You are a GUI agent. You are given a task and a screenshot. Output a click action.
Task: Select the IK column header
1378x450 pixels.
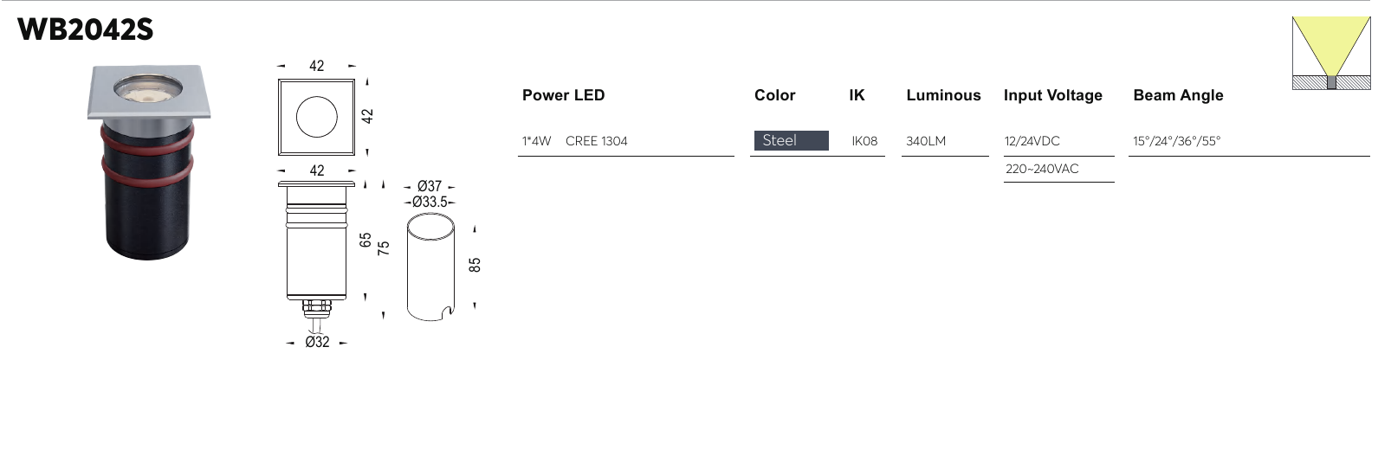pos(857,95)
